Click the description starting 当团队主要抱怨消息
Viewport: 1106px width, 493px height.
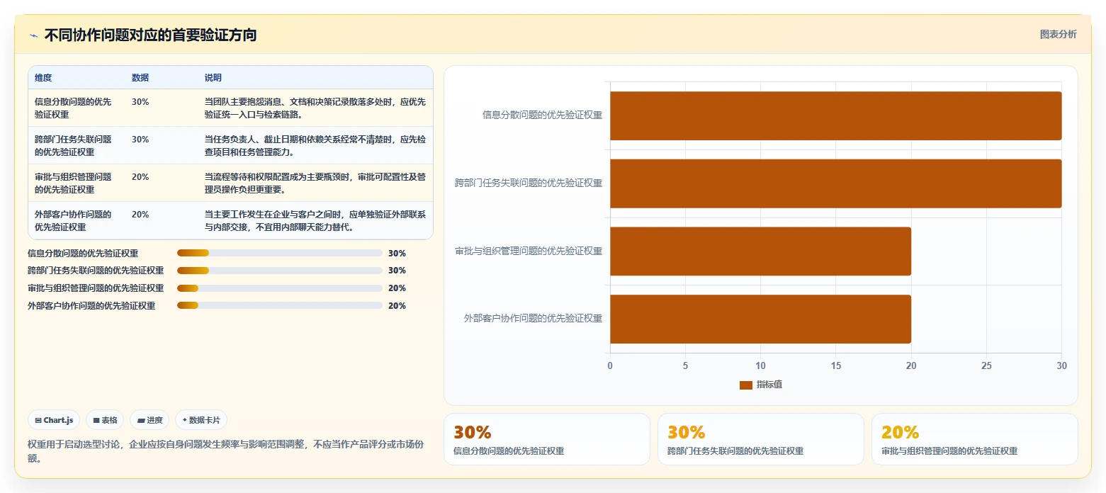315,108
